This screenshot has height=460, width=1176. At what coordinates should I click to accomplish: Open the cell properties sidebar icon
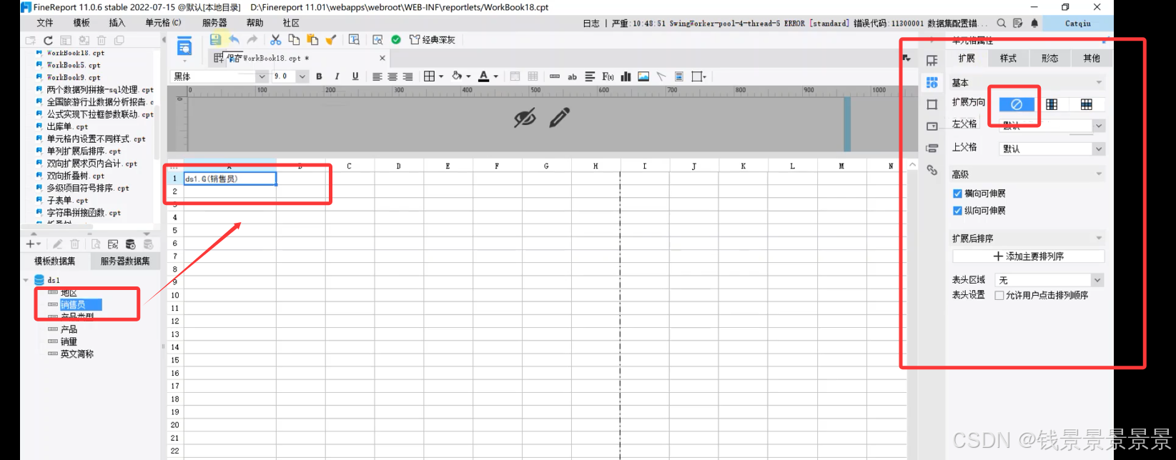[x=932, y=83]
